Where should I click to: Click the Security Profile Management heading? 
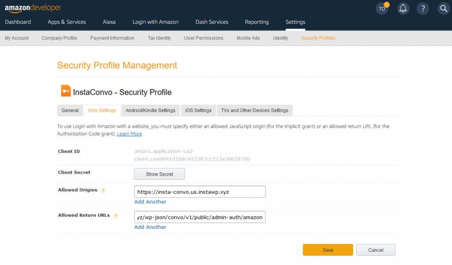(117, 65)
